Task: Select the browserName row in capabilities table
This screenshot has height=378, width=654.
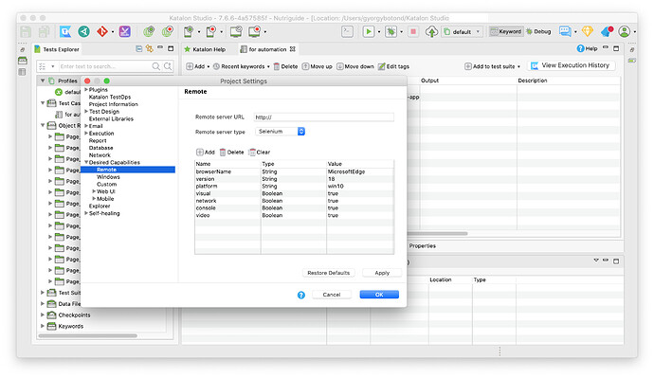Action: [294, 171]
